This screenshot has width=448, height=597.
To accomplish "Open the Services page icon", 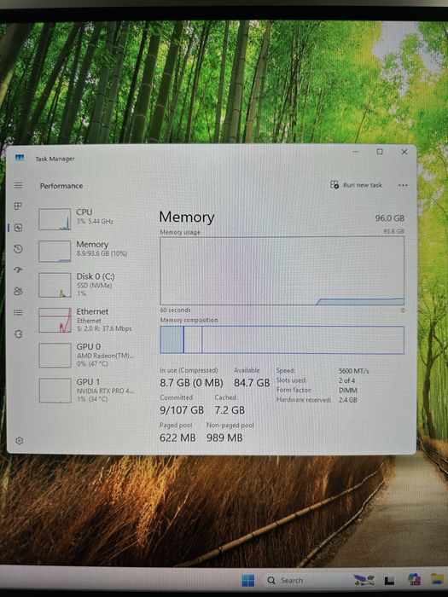I will pyautogui.click(x=19, y=334).
